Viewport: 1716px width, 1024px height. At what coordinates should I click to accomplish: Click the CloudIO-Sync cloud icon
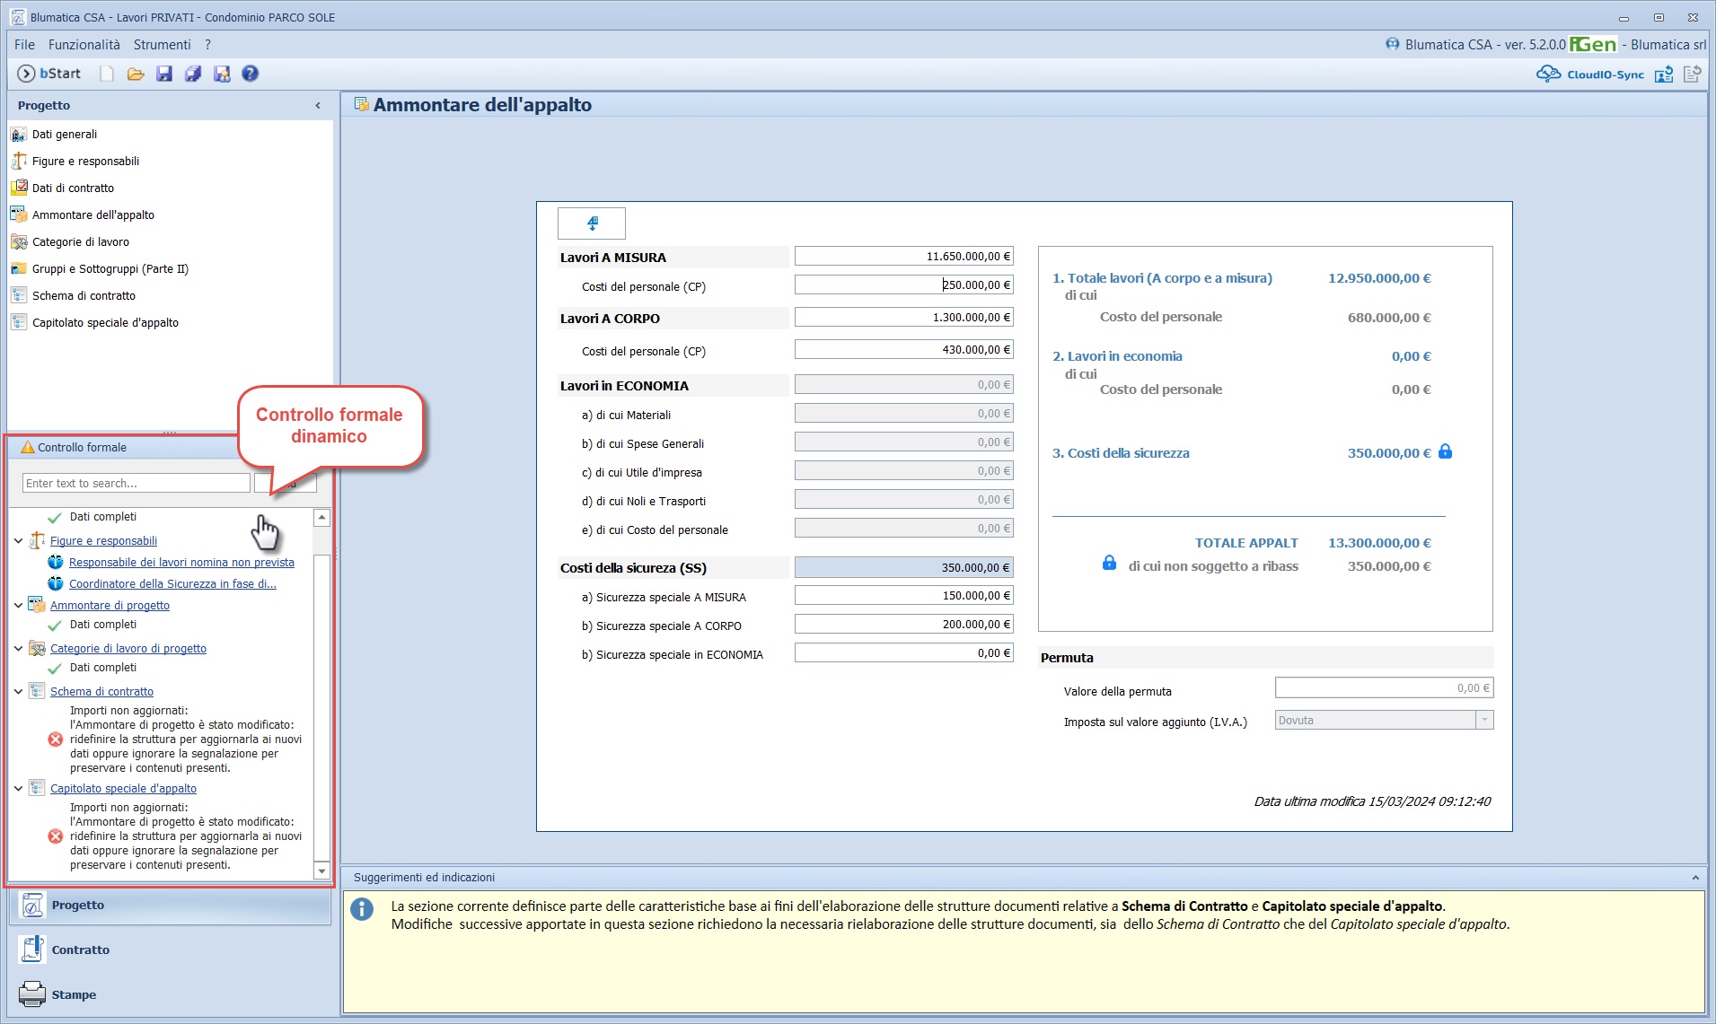click(1548, 74)
